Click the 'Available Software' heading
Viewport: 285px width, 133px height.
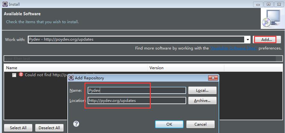tap(22, 14)
